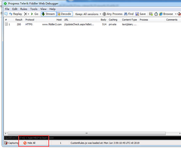Screen dimensions: 181x148
Task: Sort by the Protocol column header
Action: [30, 20]
